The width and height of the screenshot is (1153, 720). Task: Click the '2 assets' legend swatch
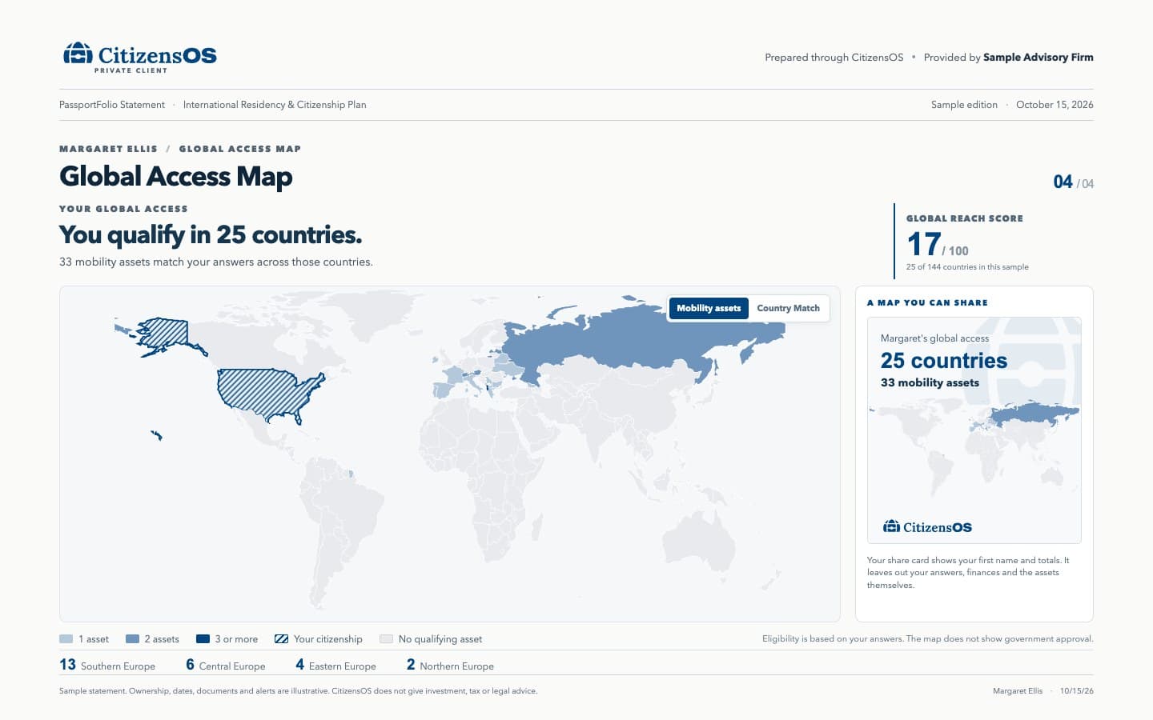133,638
